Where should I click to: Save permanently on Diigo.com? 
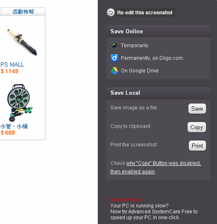coord(152,58)
